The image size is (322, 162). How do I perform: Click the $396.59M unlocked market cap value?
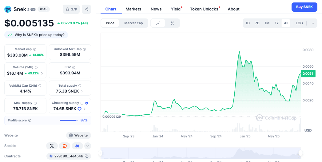coord(70,55)
